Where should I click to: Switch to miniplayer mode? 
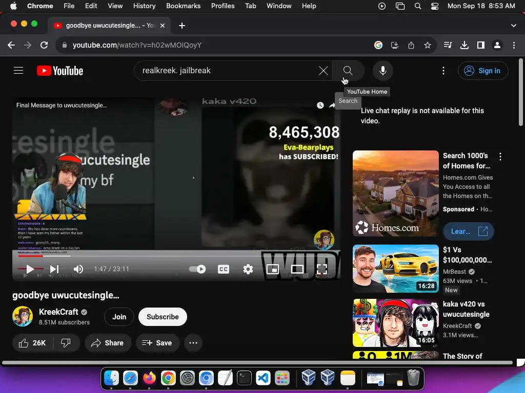[x=273, y=269]
